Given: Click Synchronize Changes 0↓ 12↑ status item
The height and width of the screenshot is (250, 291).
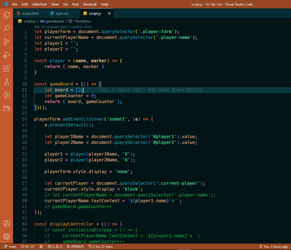Looking at the screenshot, I should [x=28, y=246].
